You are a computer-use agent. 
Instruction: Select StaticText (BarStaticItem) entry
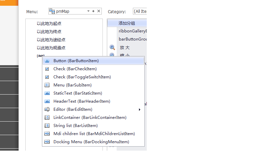click(93, 93)
